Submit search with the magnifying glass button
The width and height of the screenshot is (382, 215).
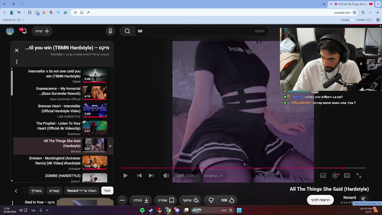coord(127,31)
